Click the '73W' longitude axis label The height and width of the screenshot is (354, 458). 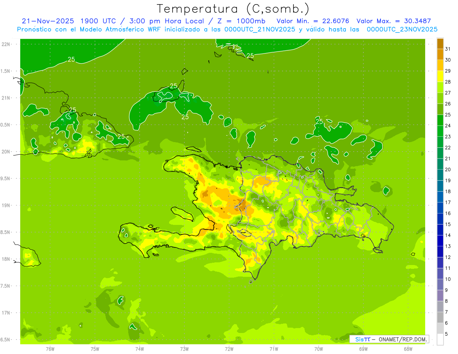point(184,349)
